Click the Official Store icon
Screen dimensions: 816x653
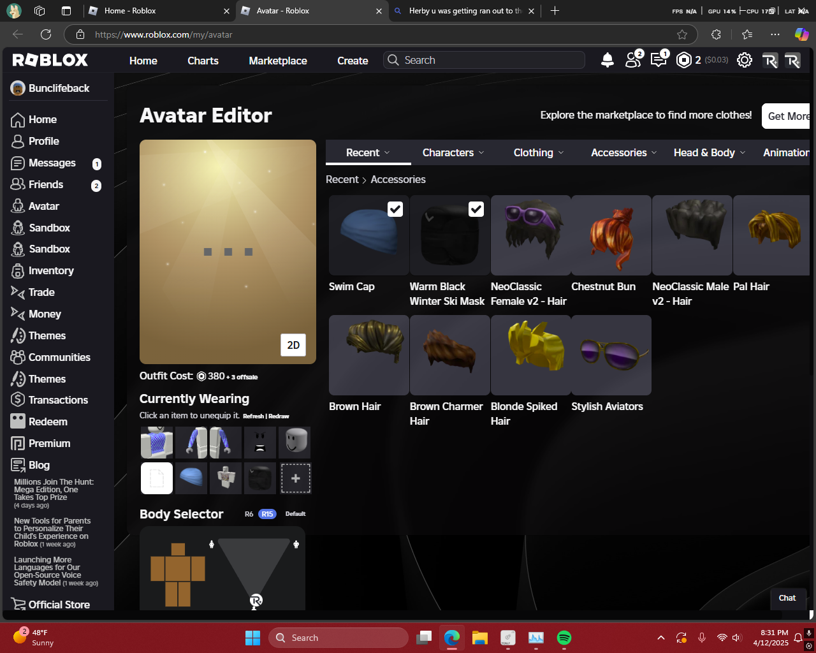[18, 605]
